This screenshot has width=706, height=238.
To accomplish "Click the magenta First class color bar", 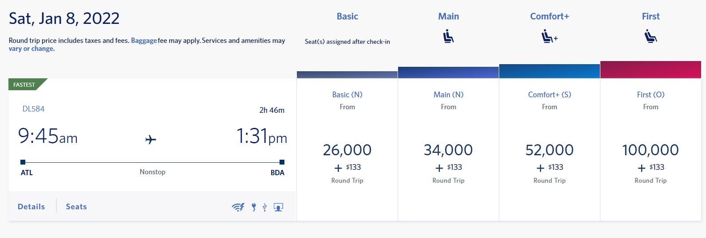I will coord(651,70).
